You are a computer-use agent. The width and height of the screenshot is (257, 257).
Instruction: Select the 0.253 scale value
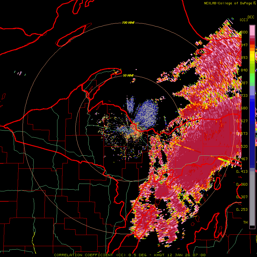[x=242, y=210]
